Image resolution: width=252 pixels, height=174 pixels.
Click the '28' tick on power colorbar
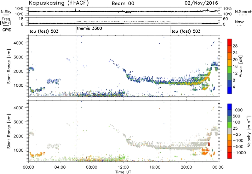pos(235,46)
